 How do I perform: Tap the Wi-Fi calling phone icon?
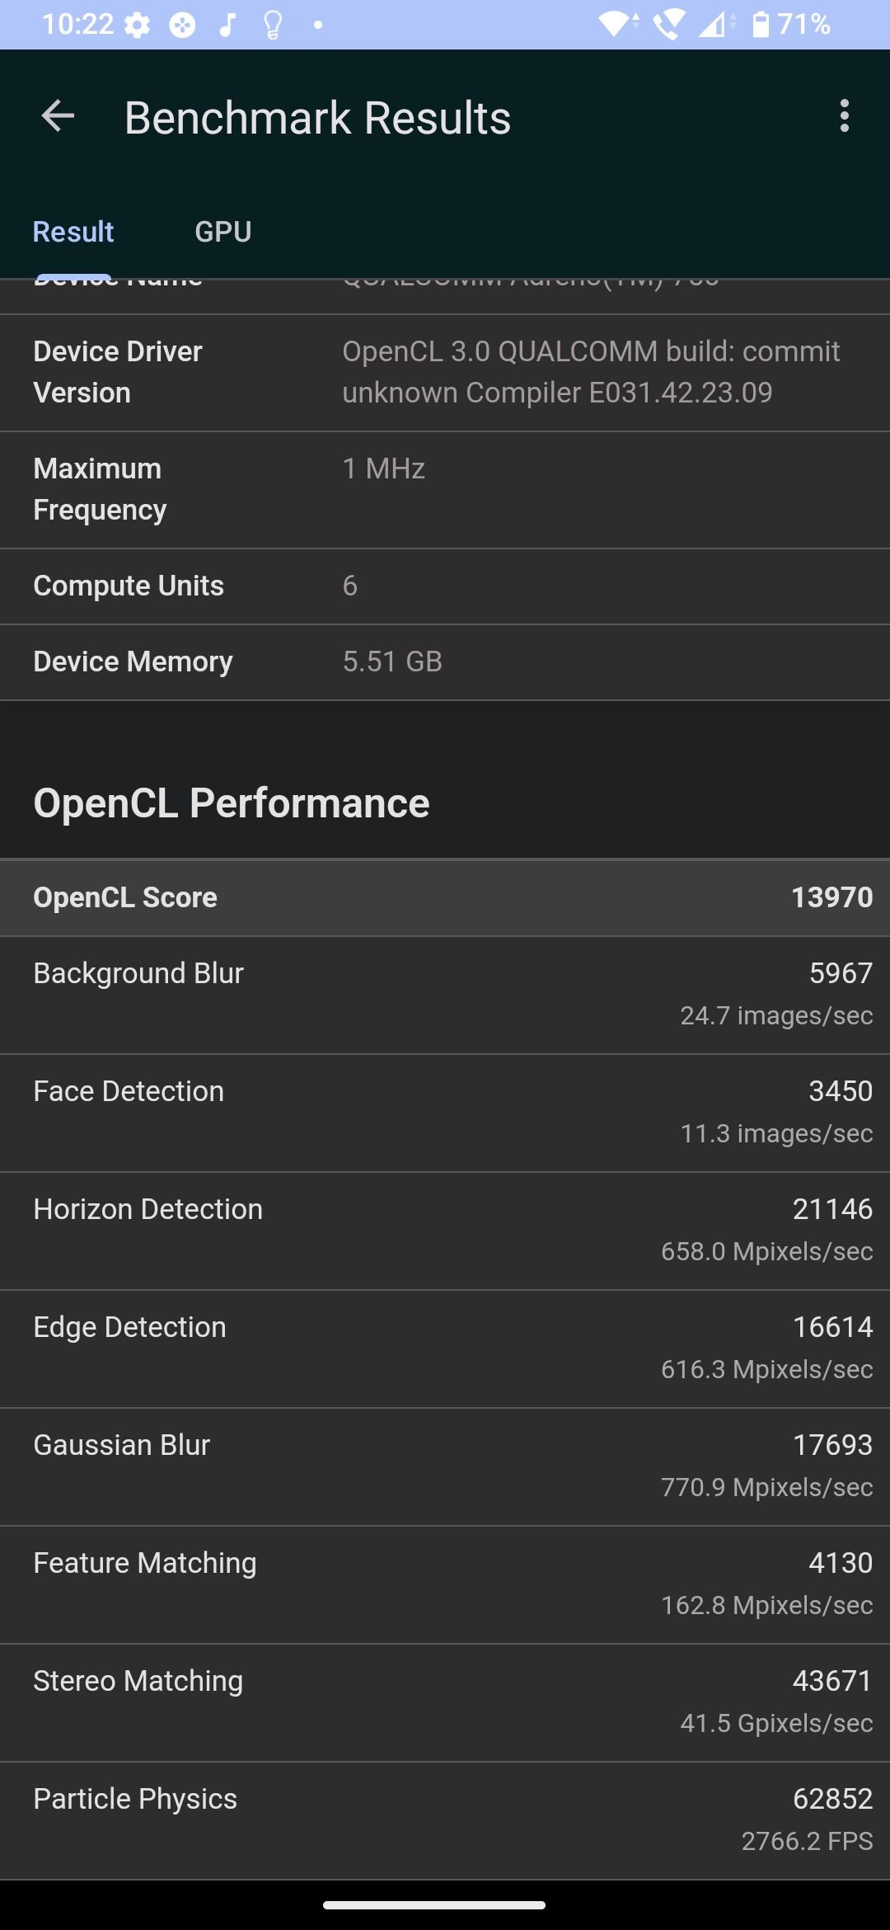[x=668, y=25]
